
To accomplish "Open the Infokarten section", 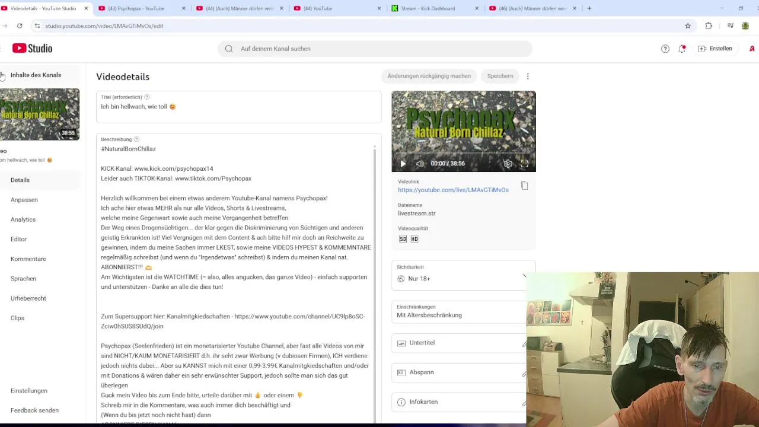I will [463, 402].
